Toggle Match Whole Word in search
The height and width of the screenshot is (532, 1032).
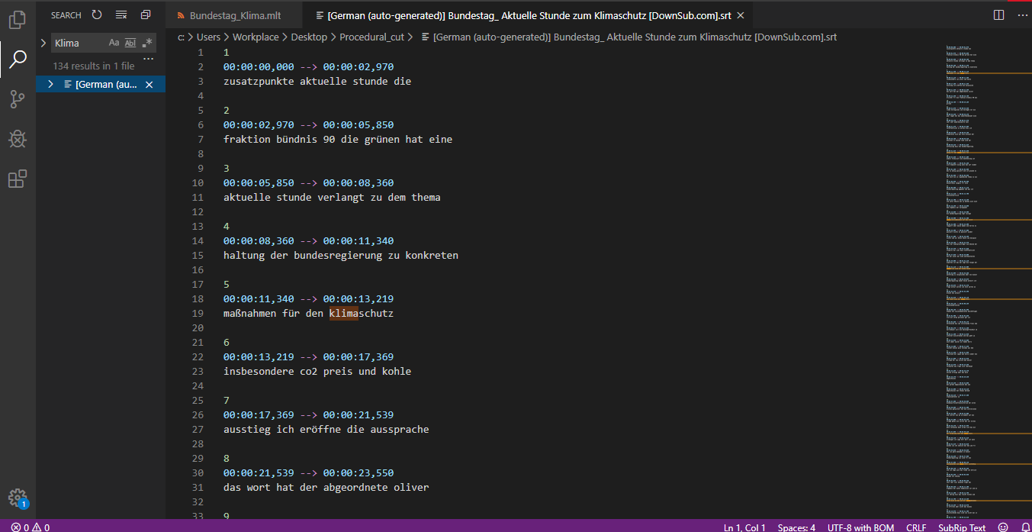click(130, 43)
